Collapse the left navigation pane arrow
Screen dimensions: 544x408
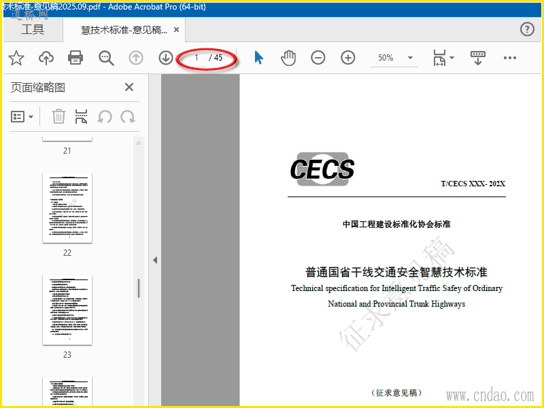click(x=155, y=260)
